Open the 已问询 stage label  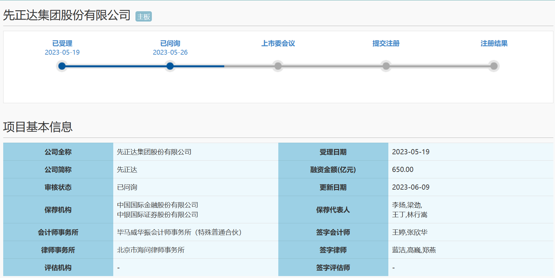pyautogui.click(x=170, y=43)
